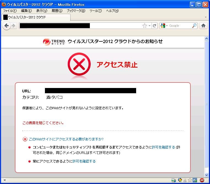Select the ウイルスバスター2012 クラウド tab
The height and width of the screenshot is (184, 210).
[36, 17]
